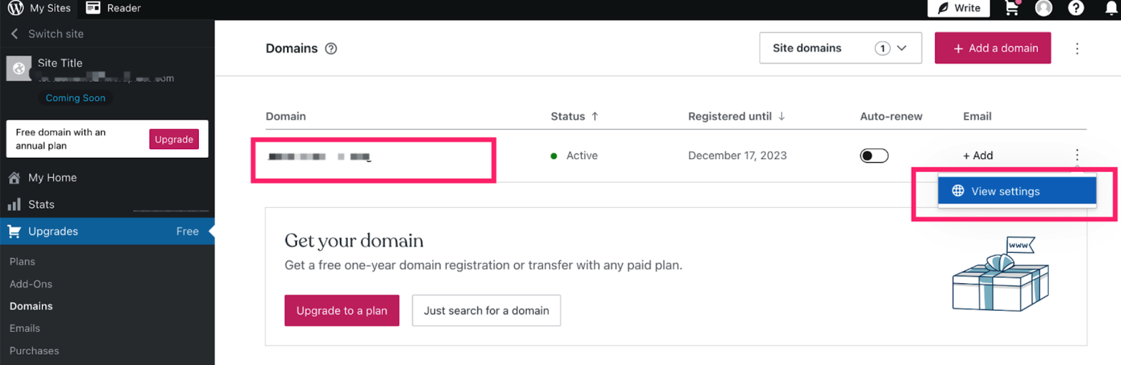Image resolution: width=1121 pixels, height=365 pixels.
Task: Open the shopping cart icon
Action: pyautogui.click(x=1012, y=8)
